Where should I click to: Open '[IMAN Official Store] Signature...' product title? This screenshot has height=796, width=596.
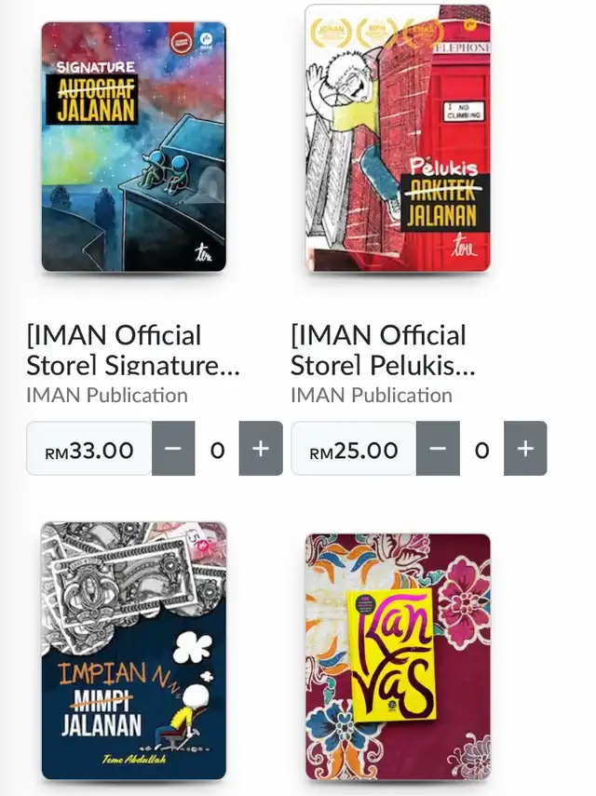pyautogui.click(x=133, y=350)
